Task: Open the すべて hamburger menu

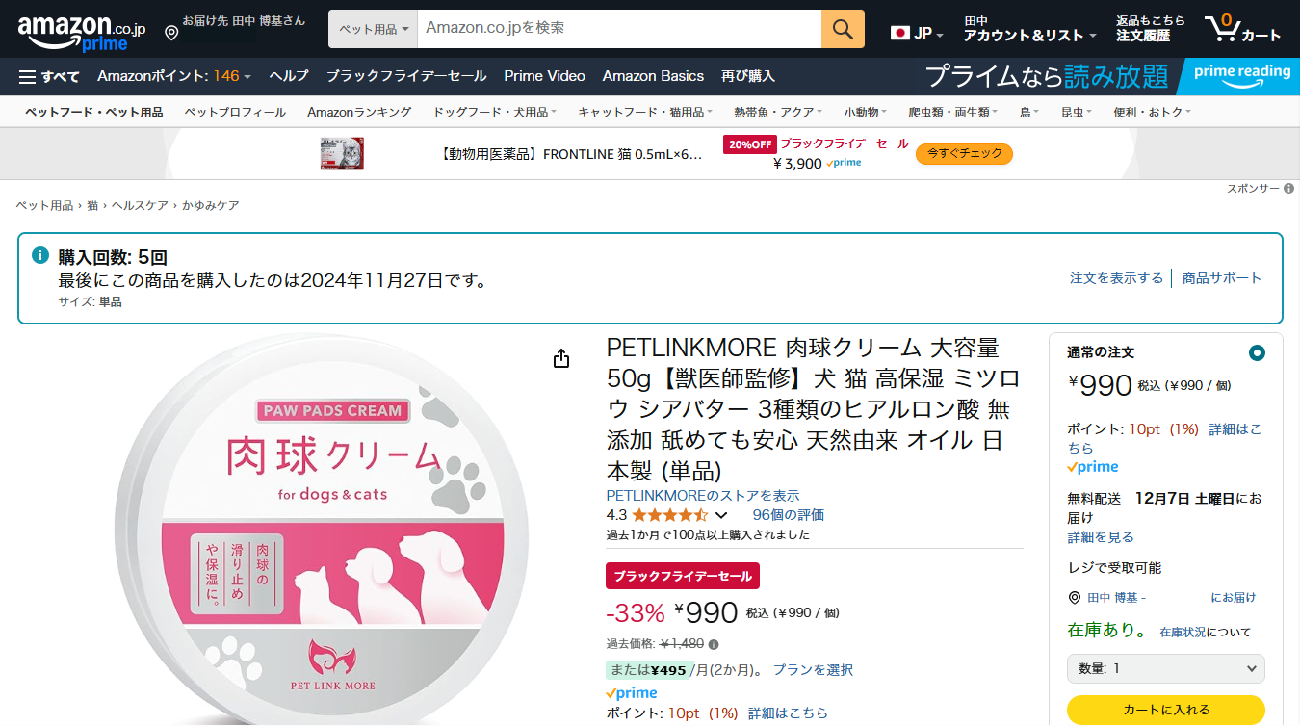Action: pyautogui.click(x=49, y=76)
